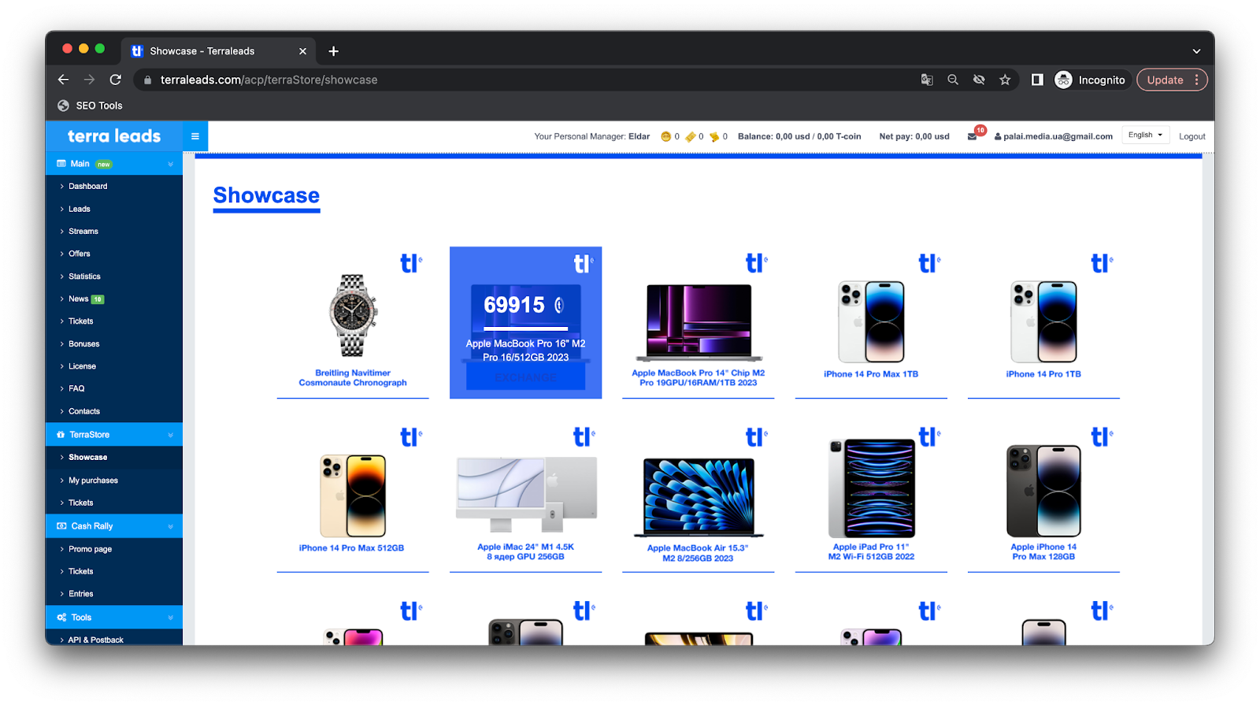Open License in sidebar

[x=82, y=366]
